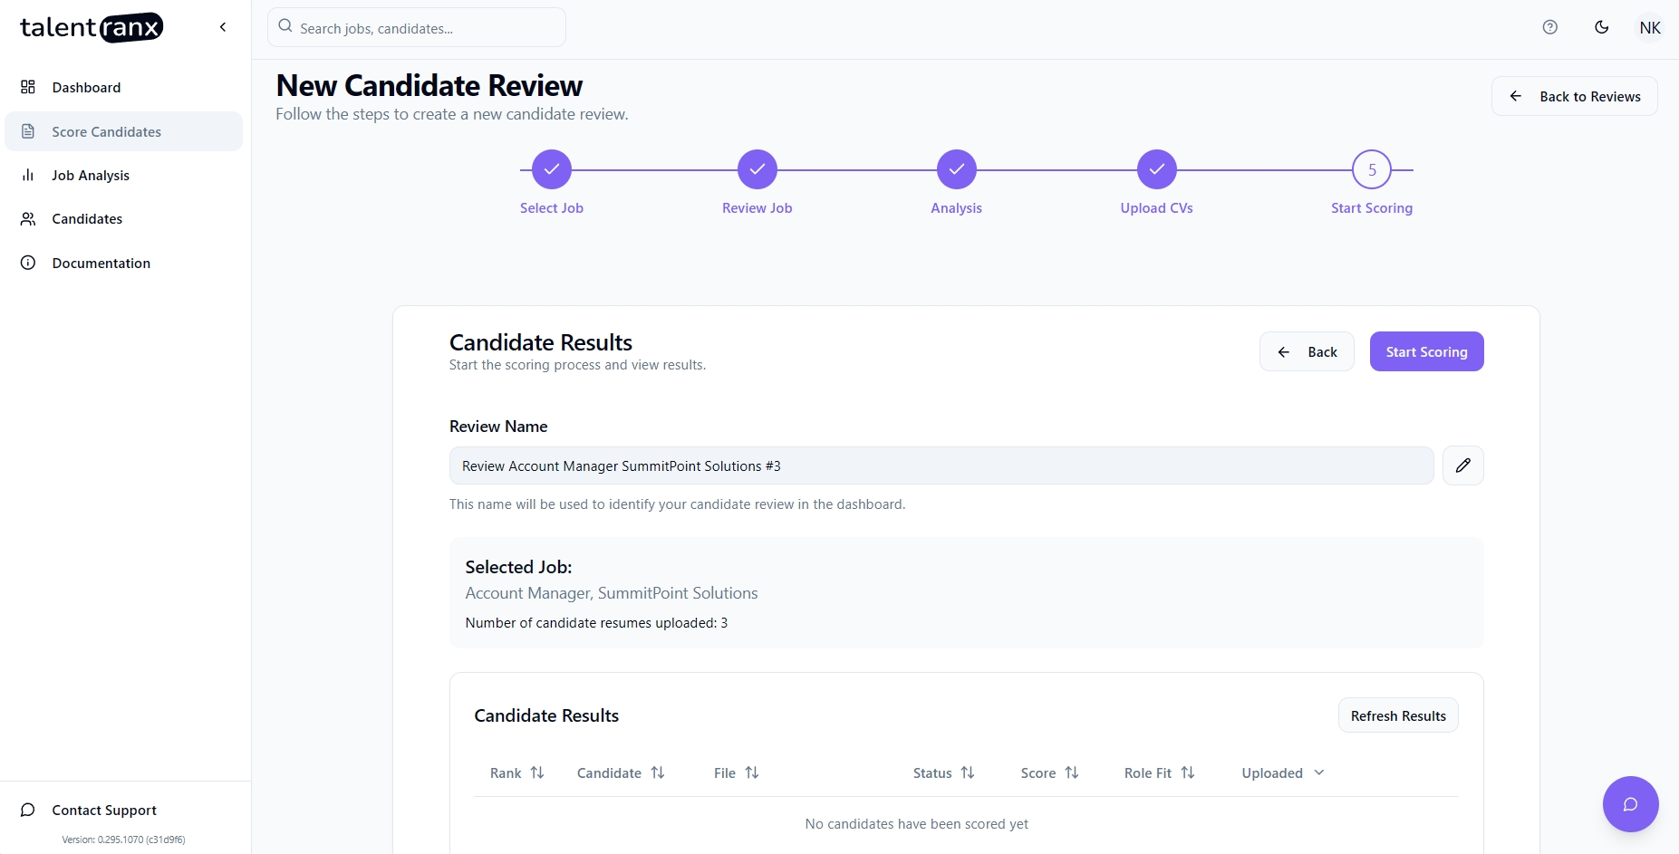Open the chat assistant bubble
This screenshot has height=854, width=1679.
[1630, 804]
